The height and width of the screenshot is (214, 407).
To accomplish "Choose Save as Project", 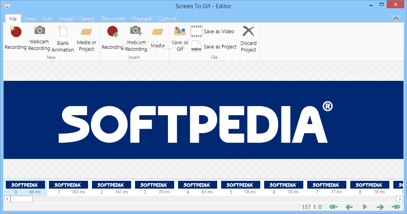I will (214, 46).
